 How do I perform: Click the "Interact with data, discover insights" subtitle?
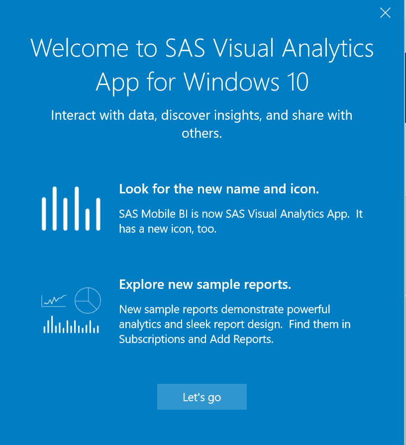point(202,115)
